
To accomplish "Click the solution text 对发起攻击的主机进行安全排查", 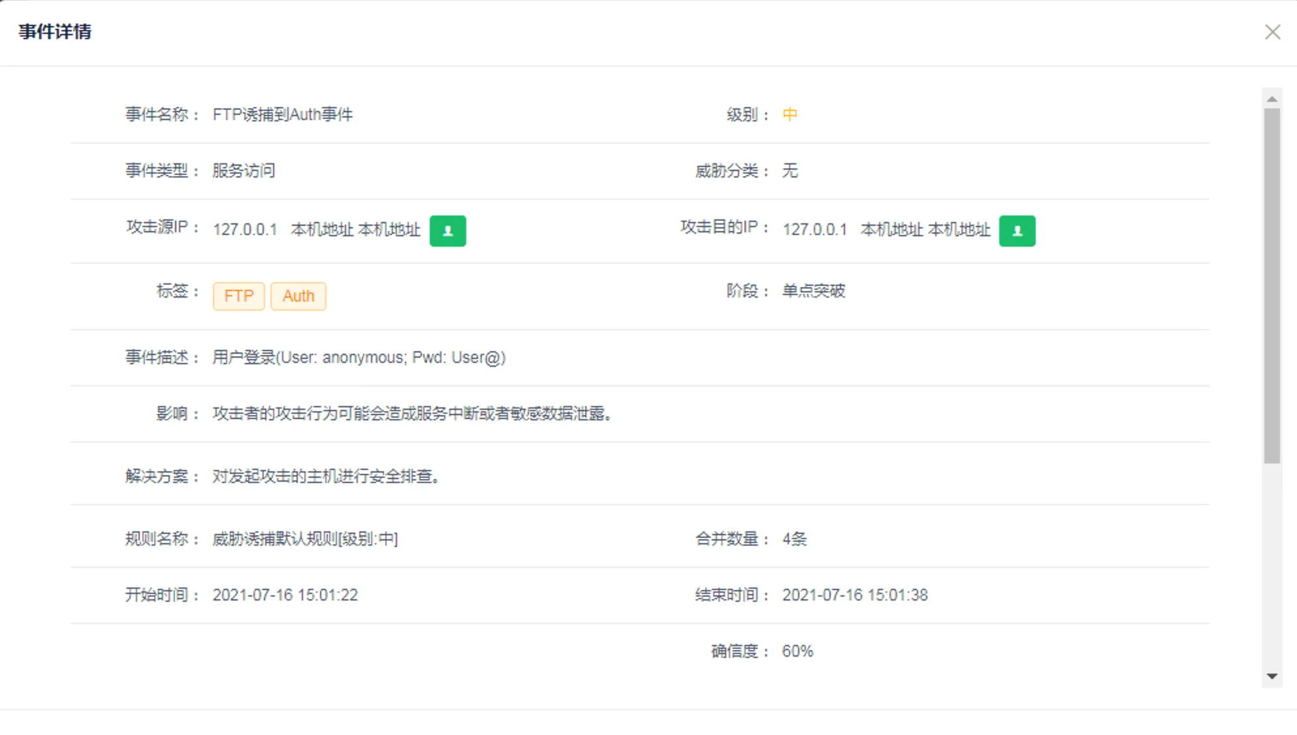I will click(x=325, y=477).
